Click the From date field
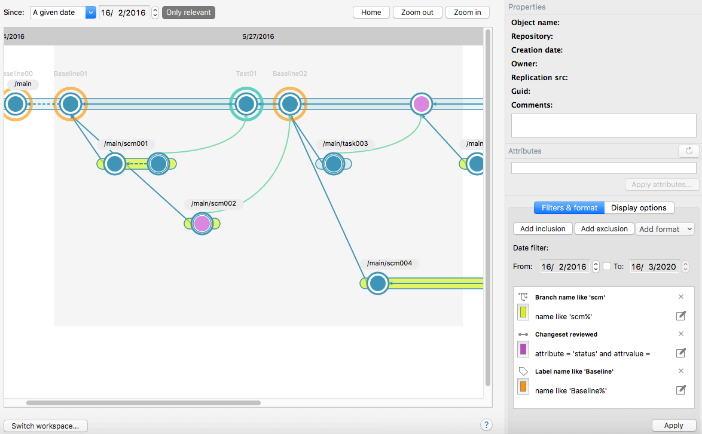 click(x=564, y=267)
